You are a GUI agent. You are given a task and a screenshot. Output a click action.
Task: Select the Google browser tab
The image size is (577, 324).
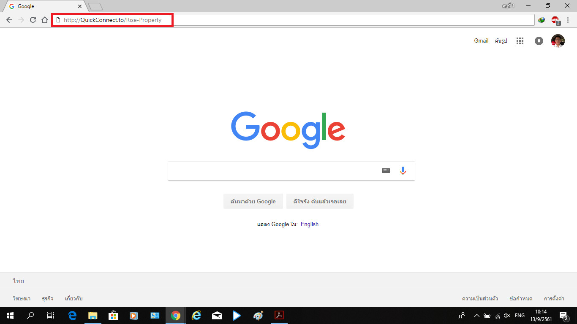(x=42, y=6)
